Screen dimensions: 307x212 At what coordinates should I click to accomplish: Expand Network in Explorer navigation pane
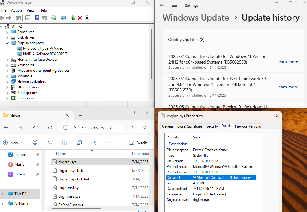(x=2, y=204)
